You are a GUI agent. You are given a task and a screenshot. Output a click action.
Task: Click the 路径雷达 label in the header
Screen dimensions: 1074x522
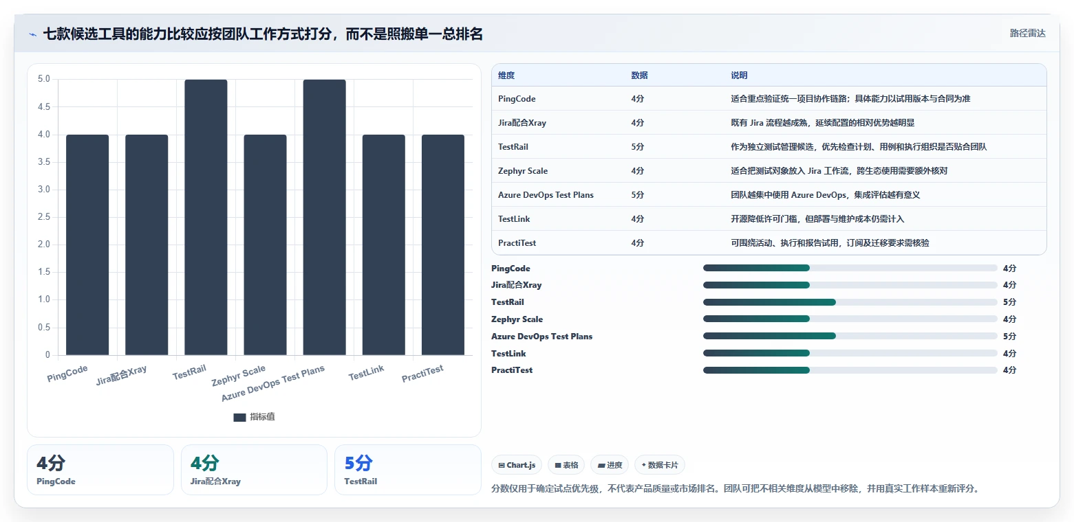point(1027,33)
